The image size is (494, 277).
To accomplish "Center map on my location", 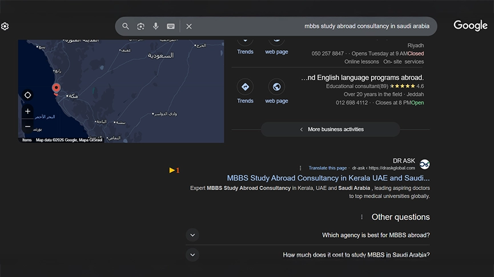I will coord(27,95).
